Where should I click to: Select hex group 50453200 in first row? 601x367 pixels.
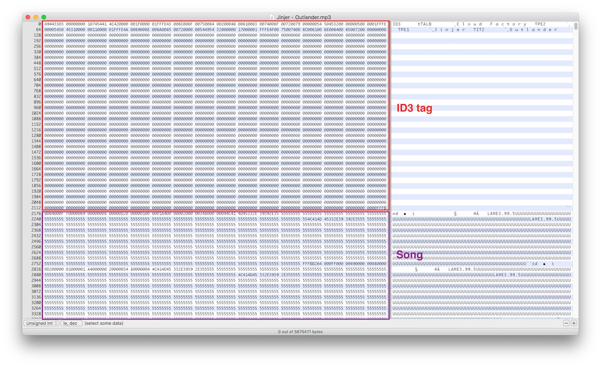click(x=333, y=24)
